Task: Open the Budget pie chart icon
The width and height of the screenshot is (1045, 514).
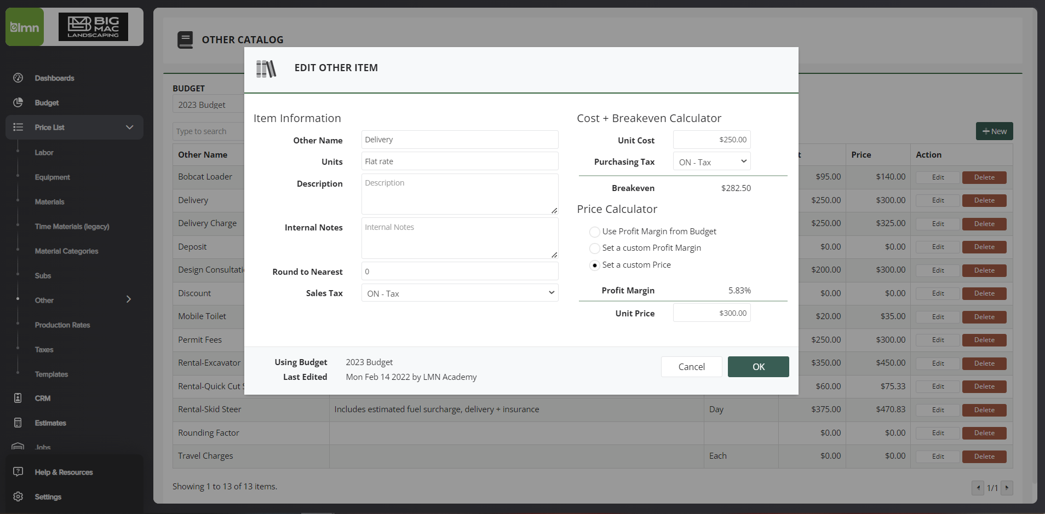Action: [x=18, y=102]
